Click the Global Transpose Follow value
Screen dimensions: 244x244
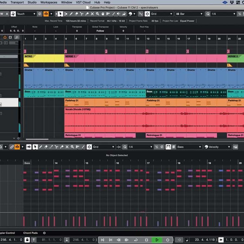[x=100, y=31]
